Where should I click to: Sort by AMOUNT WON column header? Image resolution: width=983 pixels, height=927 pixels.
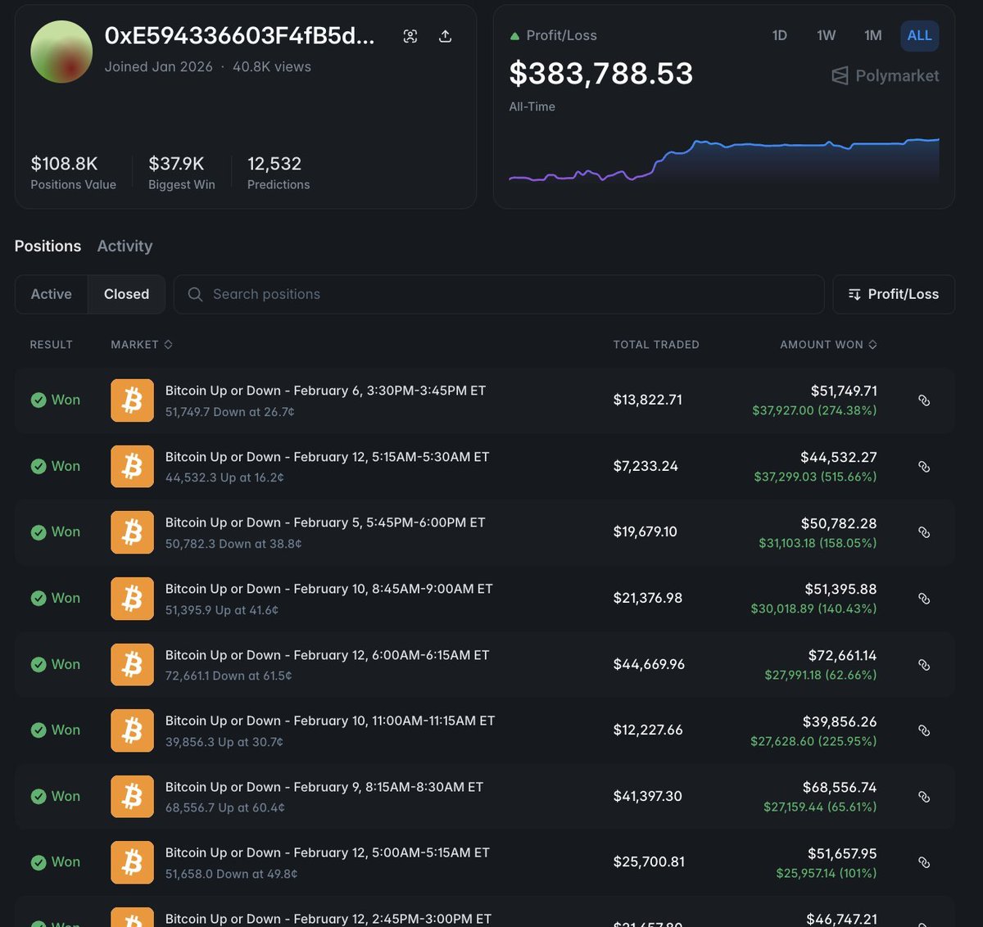[828, 345]
